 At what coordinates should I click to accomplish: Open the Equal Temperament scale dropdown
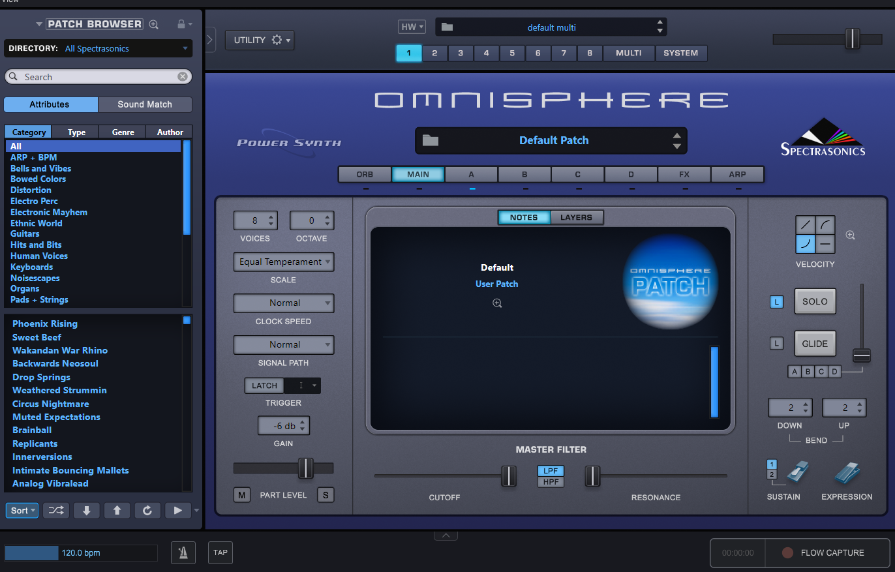[284, 262]
